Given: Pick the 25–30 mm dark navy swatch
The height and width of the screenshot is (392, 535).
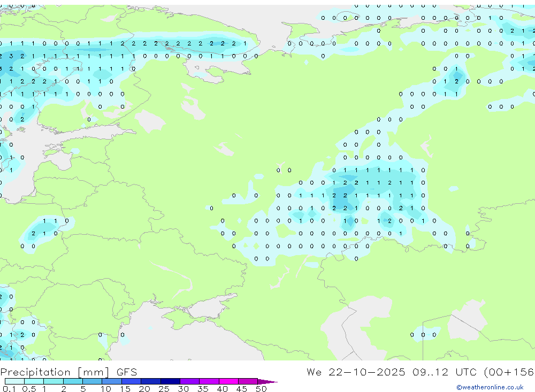Looking at the screenshot, I should click(170, 381).
